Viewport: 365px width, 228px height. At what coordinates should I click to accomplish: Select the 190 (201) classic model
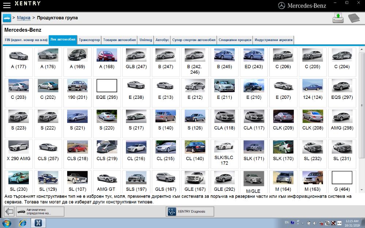77,93
